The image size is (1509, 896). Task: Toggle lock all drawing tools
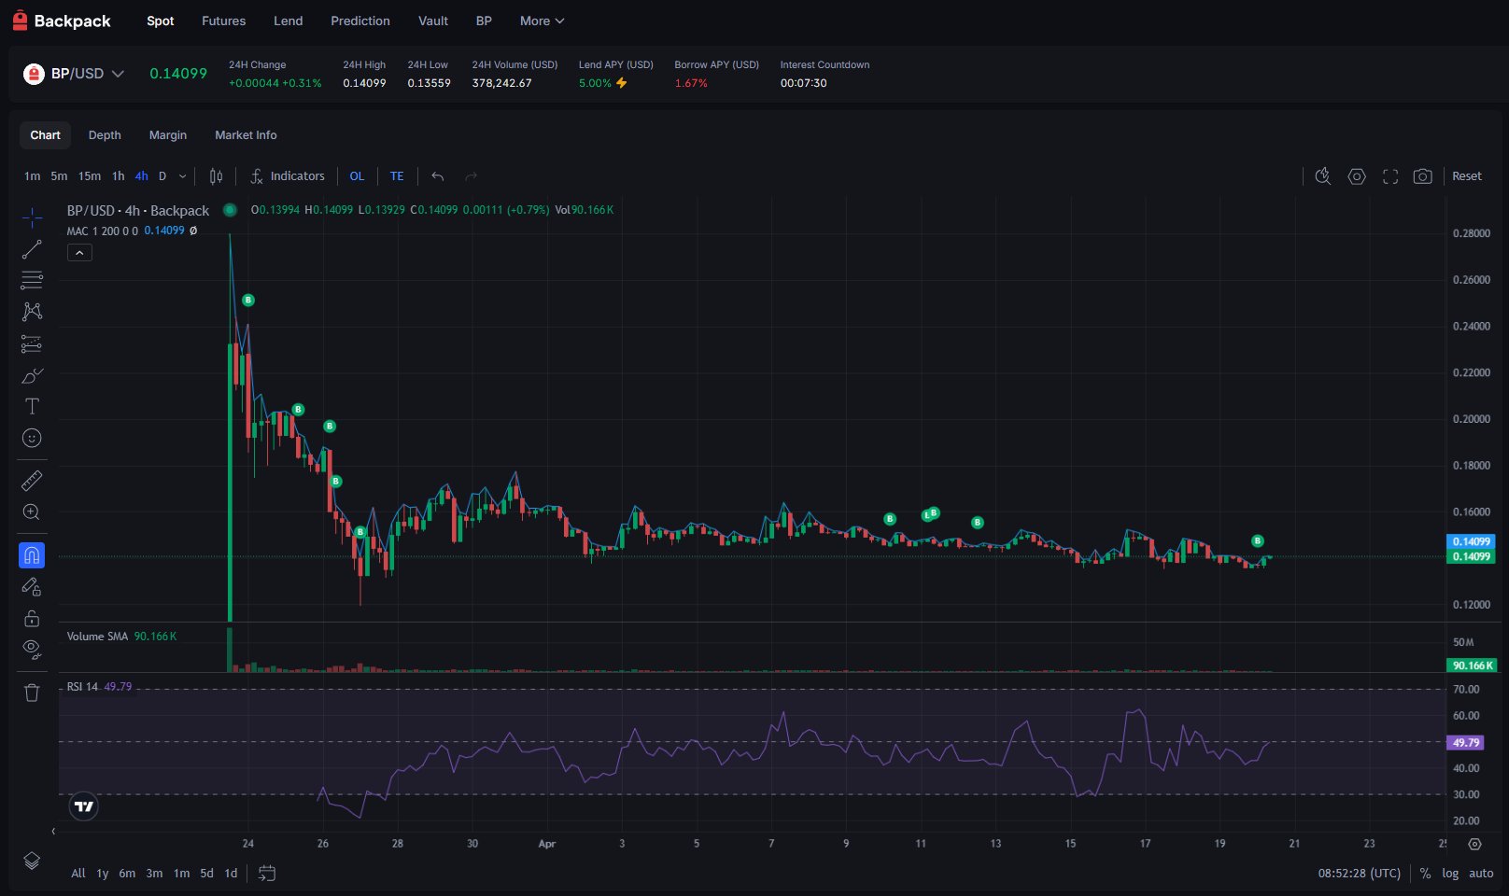click(32, 618)
